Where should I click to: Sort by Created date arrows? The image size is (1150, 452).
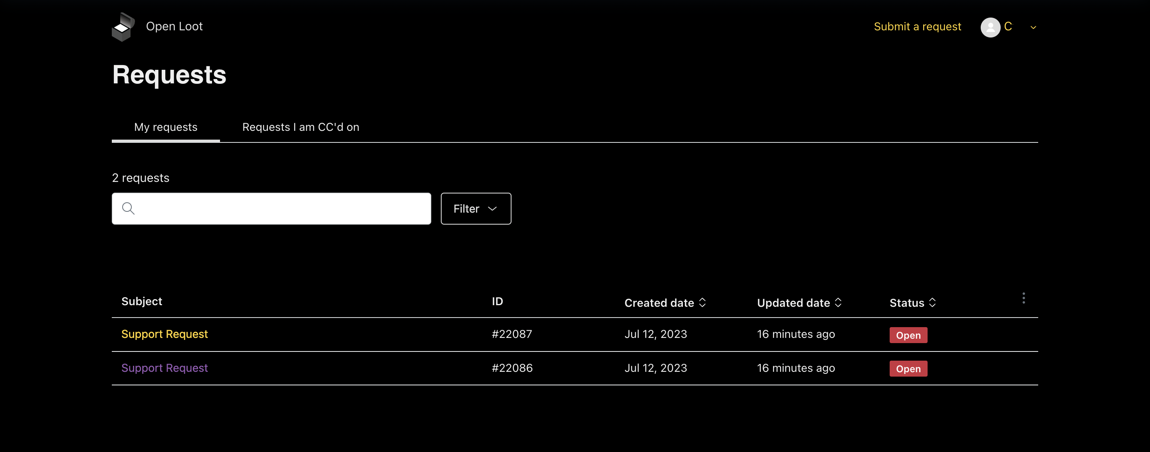[x=702, y=302]
